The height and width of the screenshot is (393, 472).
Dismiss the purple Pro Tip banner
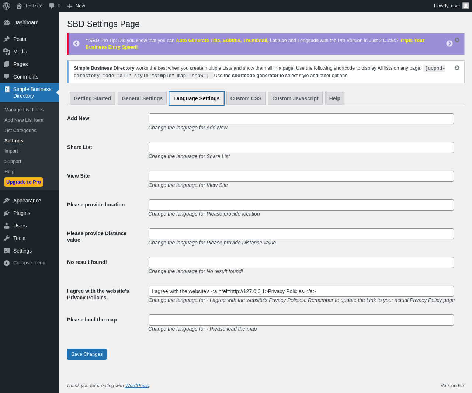click(x=457, y=40)
